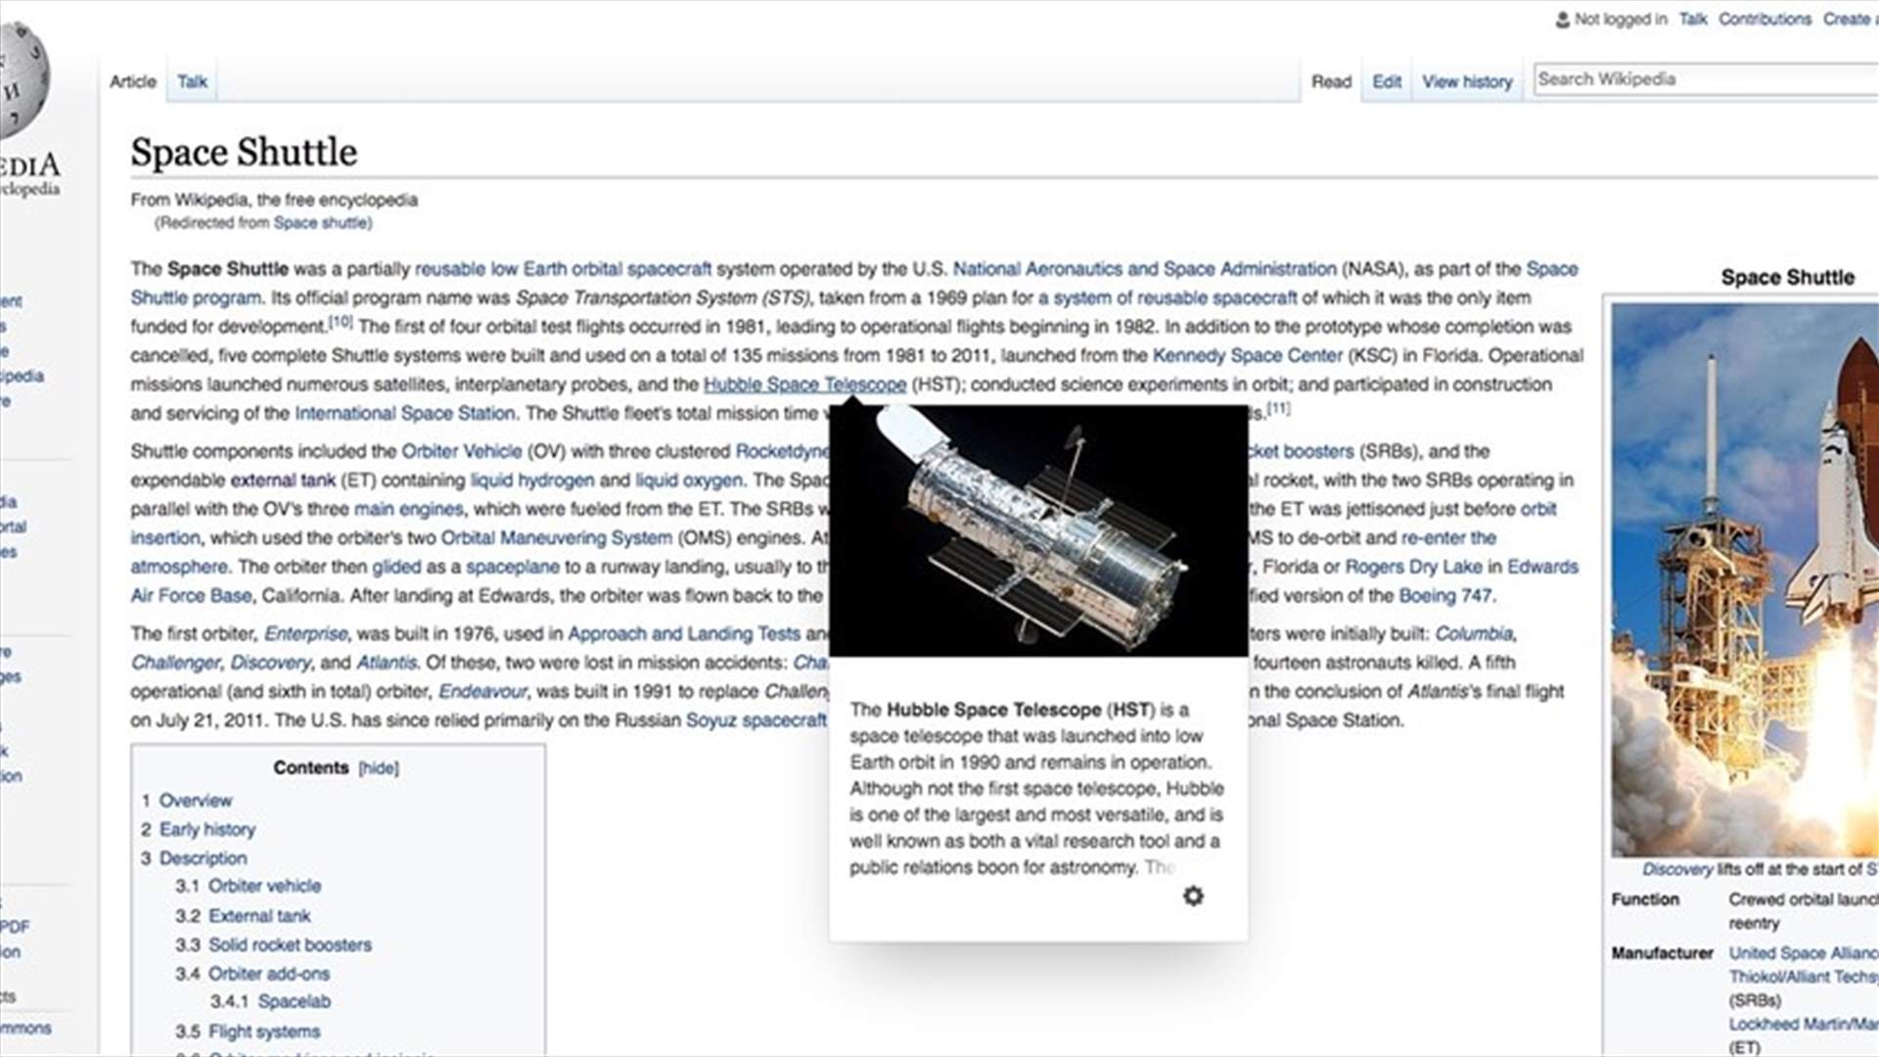Open the United Space Alliance manufacturer link
This screenshot has width=1879, height=1057.
coord(1803,953)
